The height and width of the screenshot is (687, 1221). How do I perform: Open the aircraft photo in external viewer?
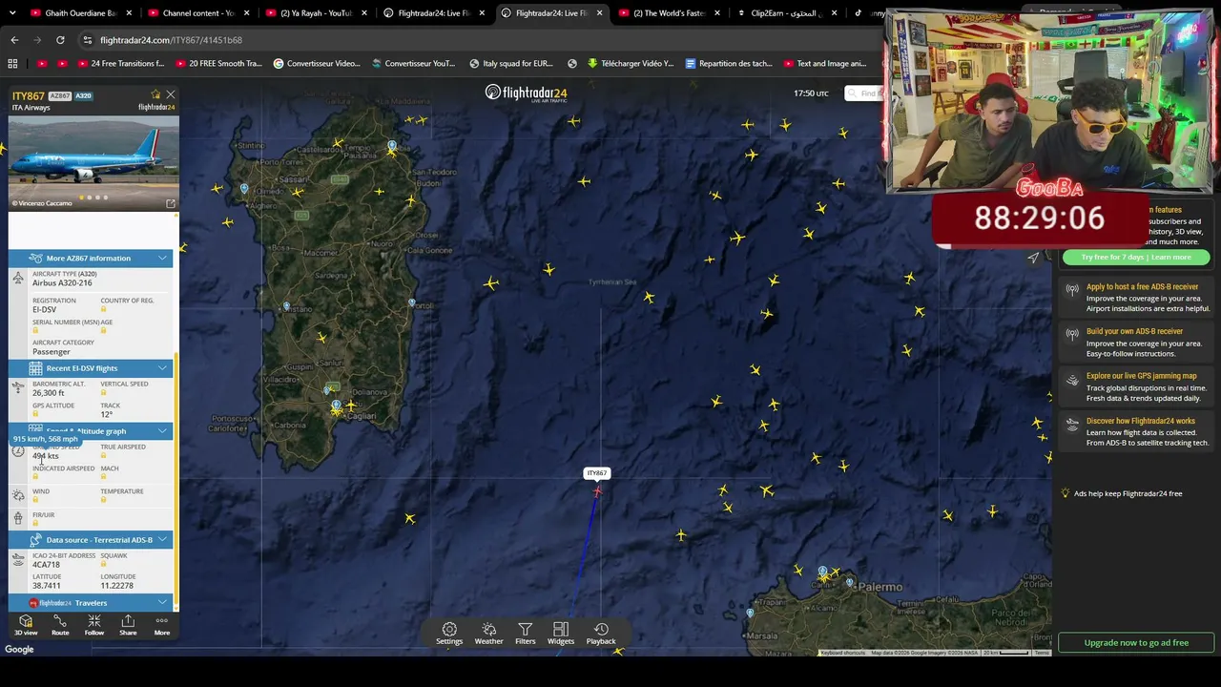pos(171,203)
